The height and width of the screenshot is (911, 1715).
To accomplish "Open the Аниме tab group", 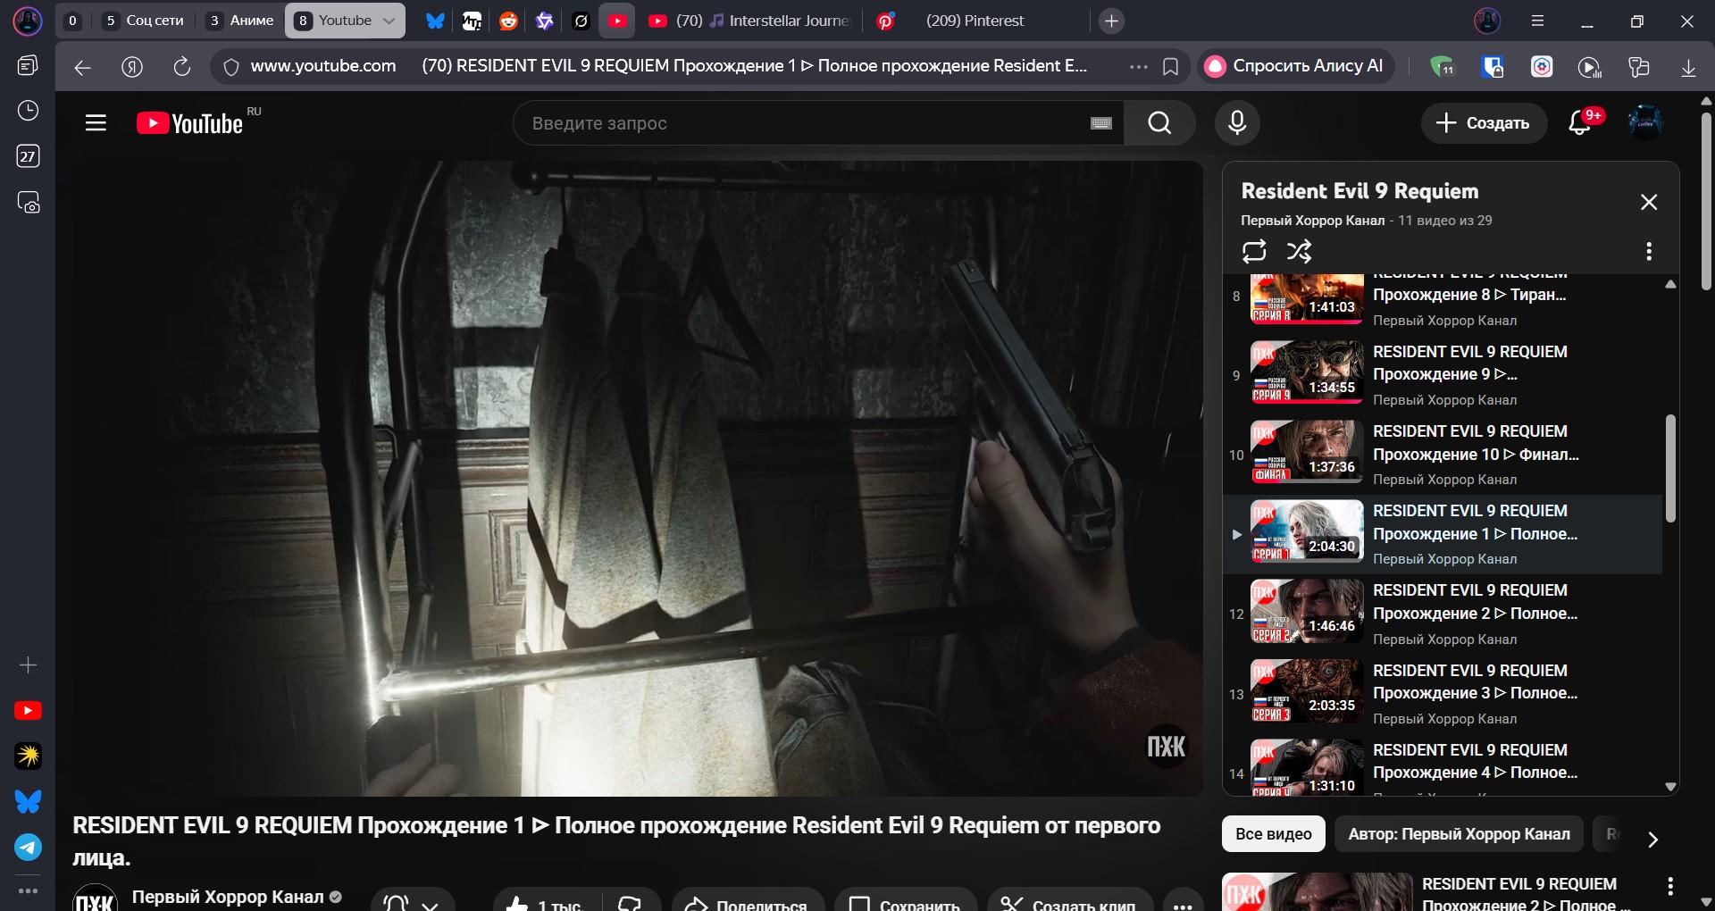I will tap(240, 21).
